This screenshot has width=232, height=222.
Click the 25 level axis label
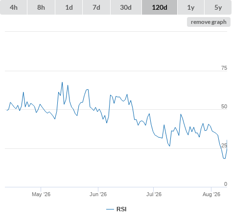point(224,145)
